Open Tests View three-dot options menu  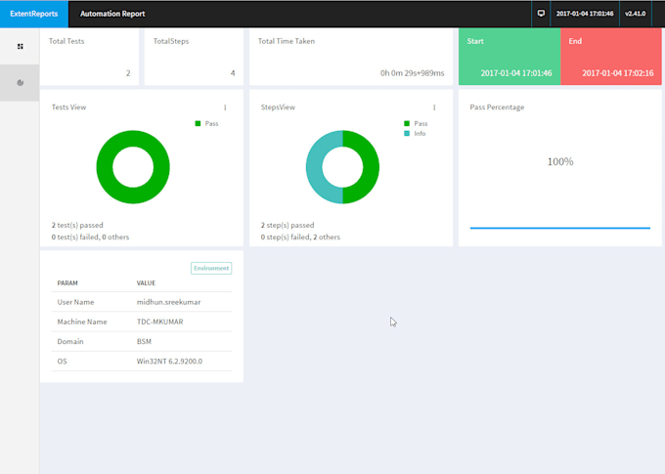point(225,108)
